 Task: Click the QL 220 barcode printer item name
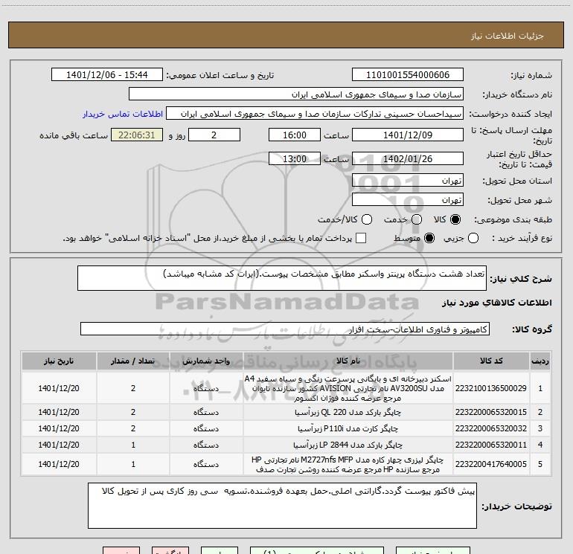pos(348,412)
